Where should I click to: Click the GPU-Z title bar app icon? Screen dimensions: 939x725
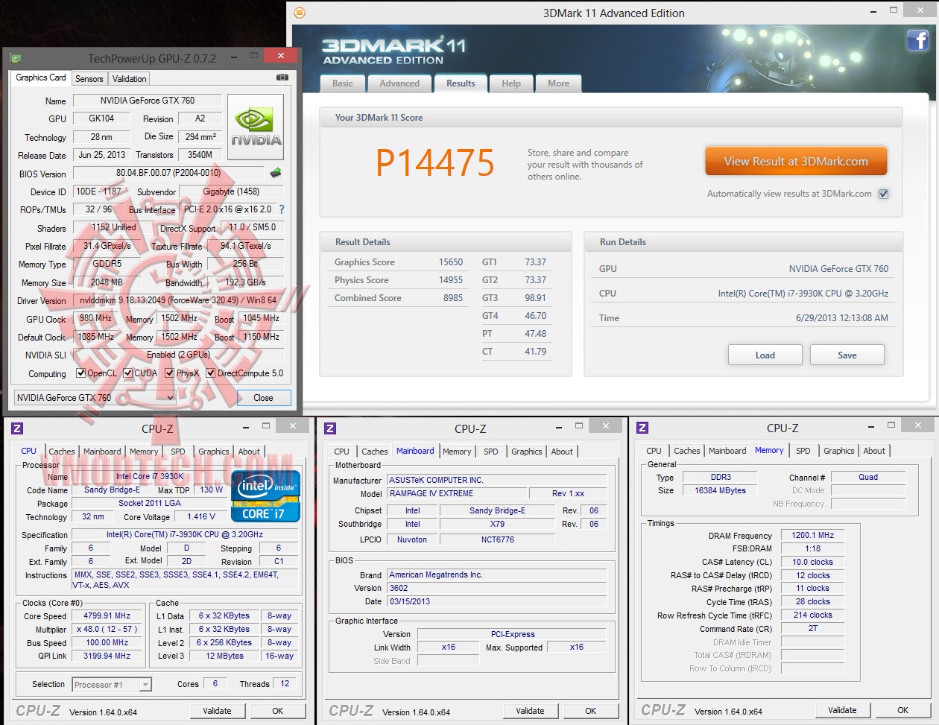pos(16,58)
